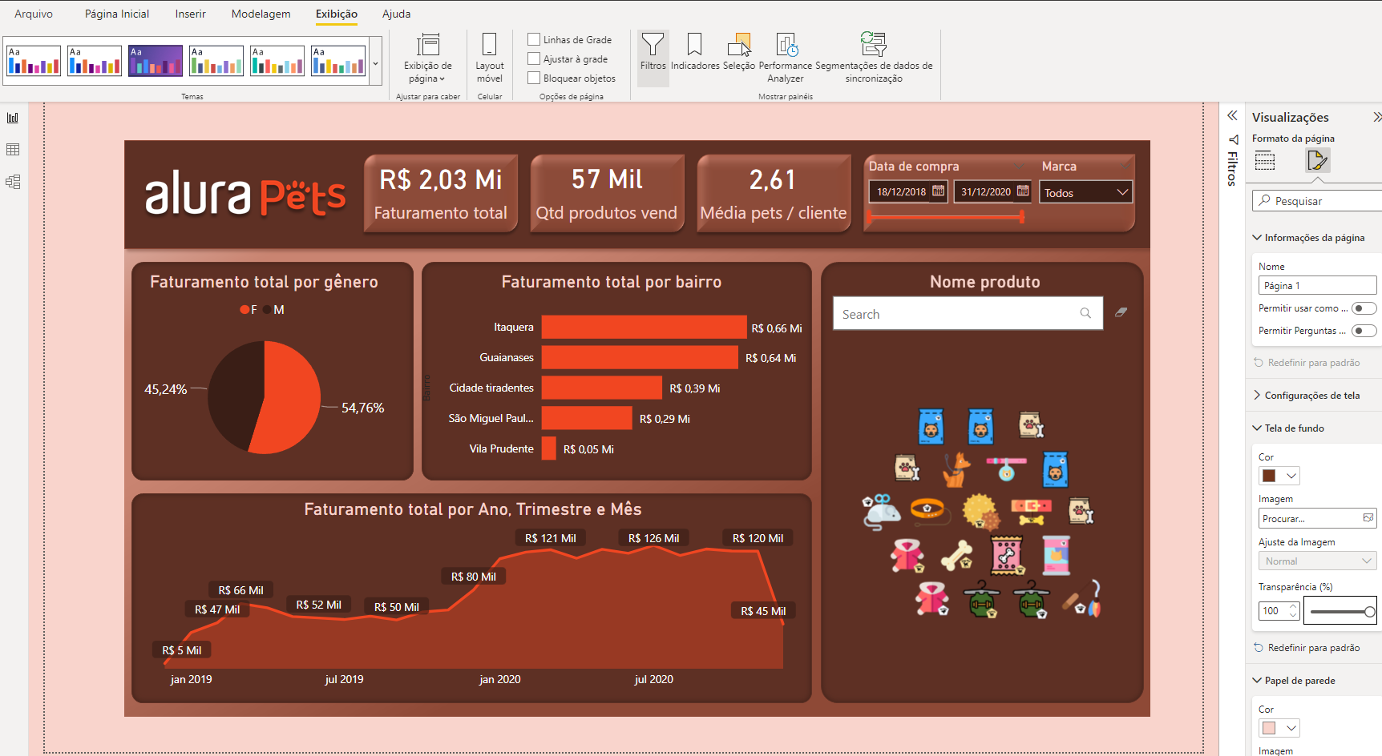Open start date calendar picker
1382x756 pixels.
(938, 191)
